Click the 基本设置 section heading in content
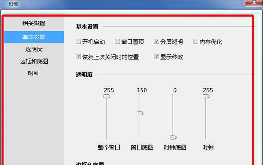Screen dimensions: 263x165 click(87, 26)
